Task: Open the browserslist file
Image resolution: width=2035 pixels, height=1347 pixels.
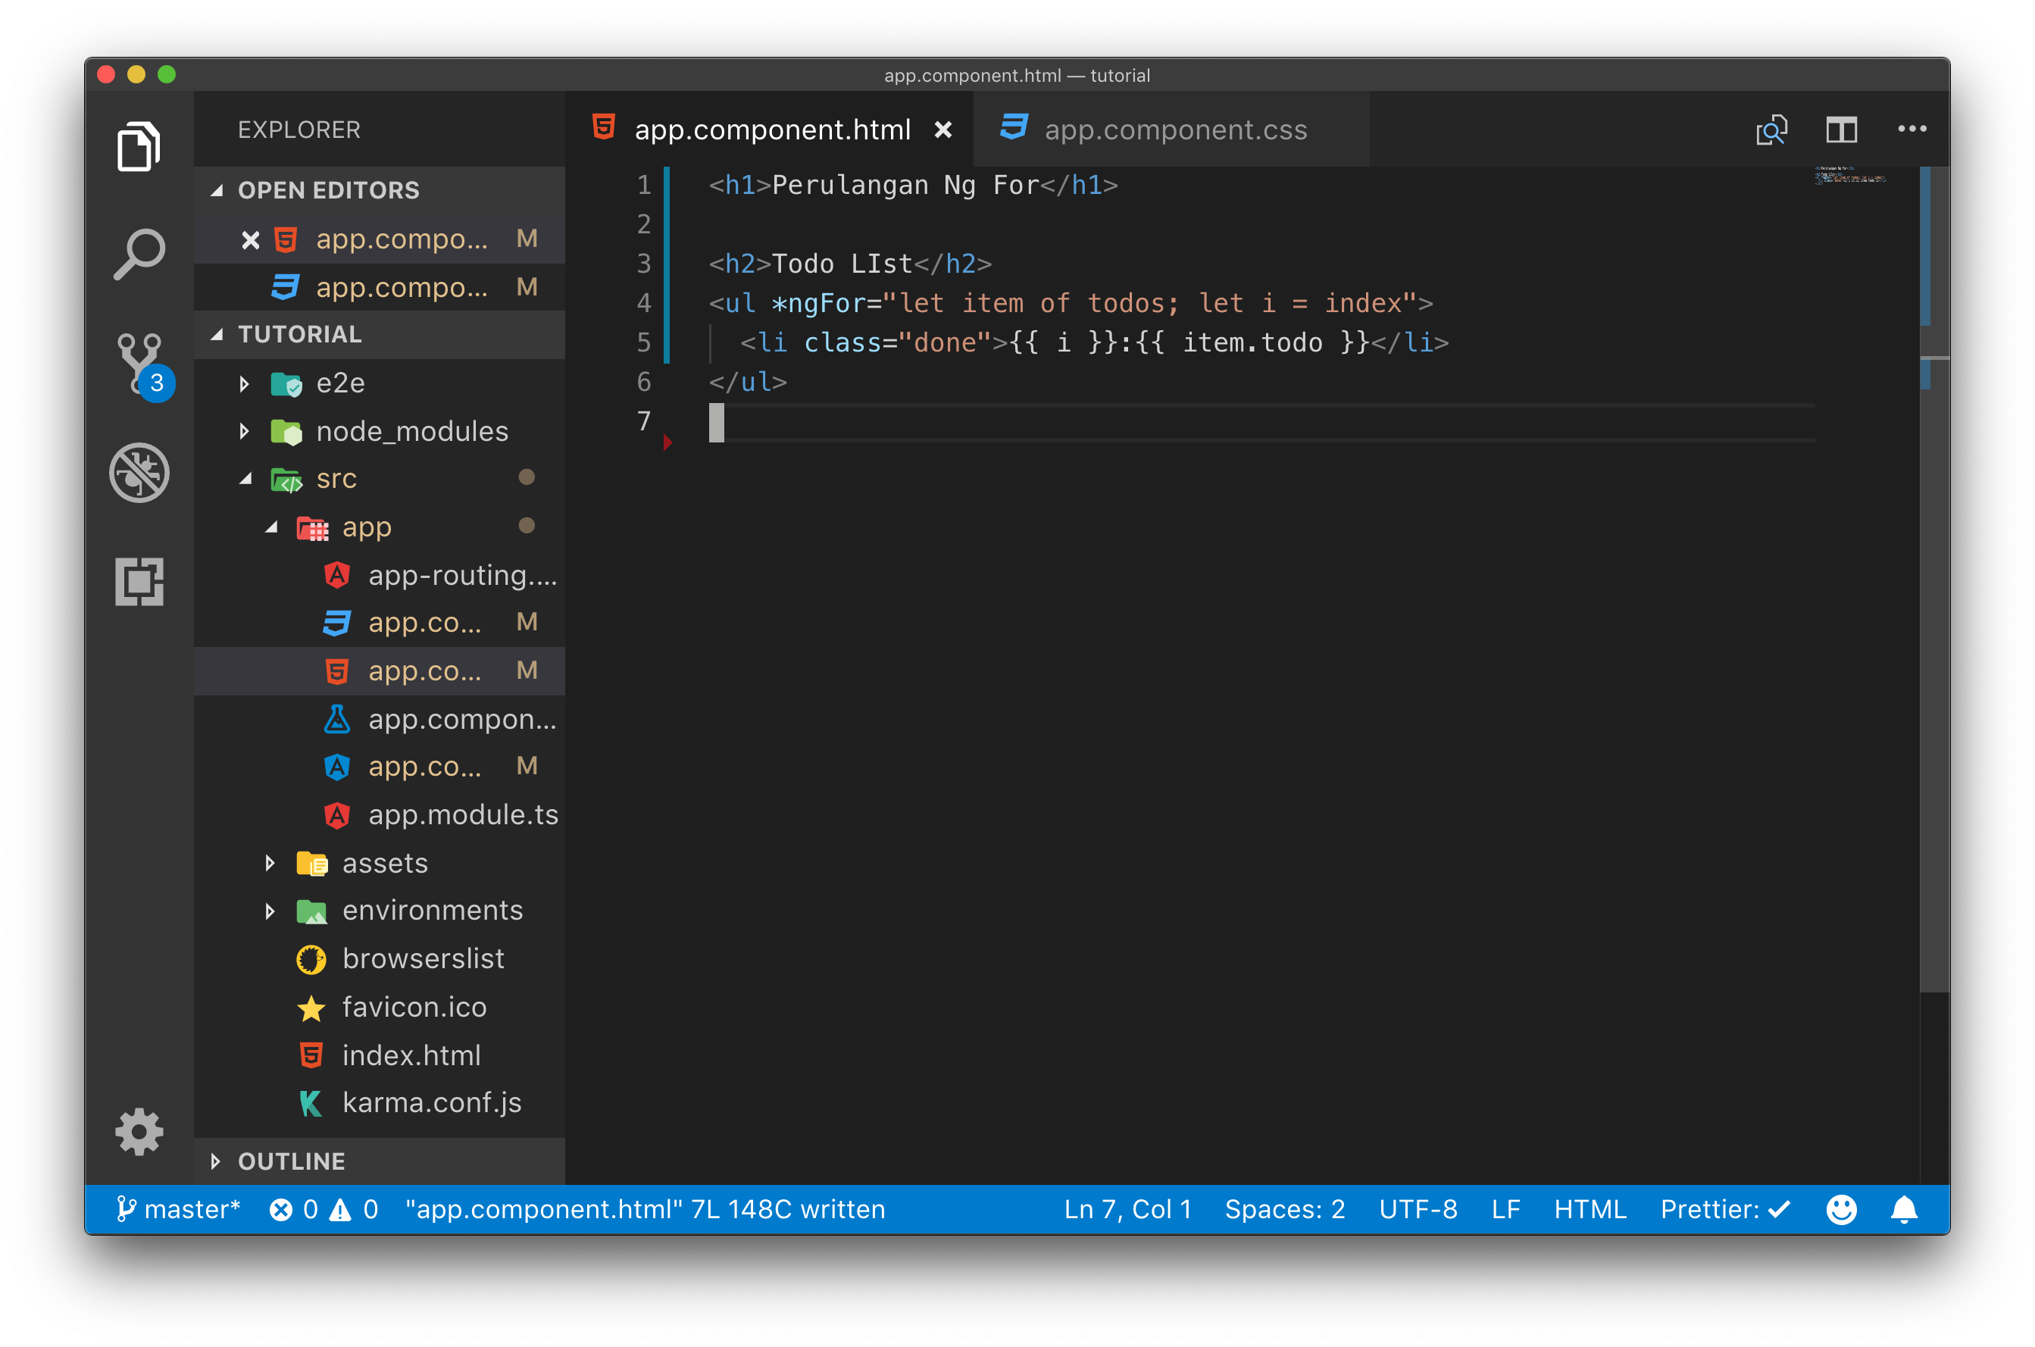Action: [x=380, y=958]
